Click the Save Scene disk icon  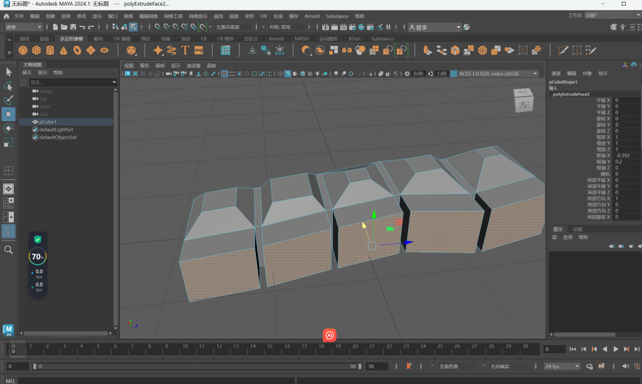coord(73,27)
